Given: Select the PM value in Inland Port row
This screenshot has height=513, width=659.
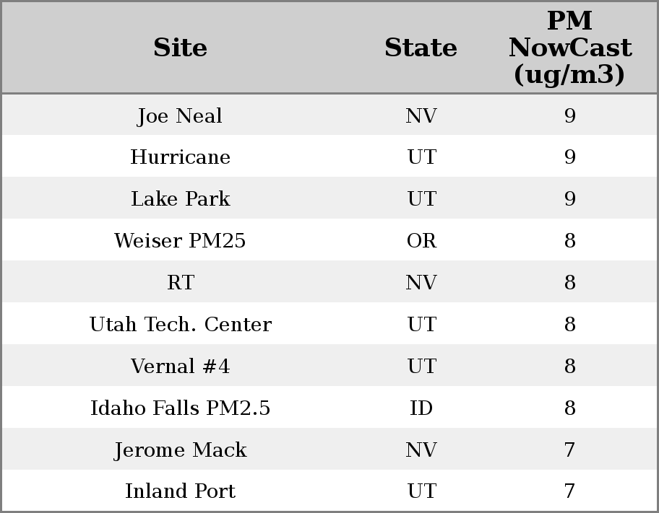Looking at the screenshot, I should click(569, 491).
